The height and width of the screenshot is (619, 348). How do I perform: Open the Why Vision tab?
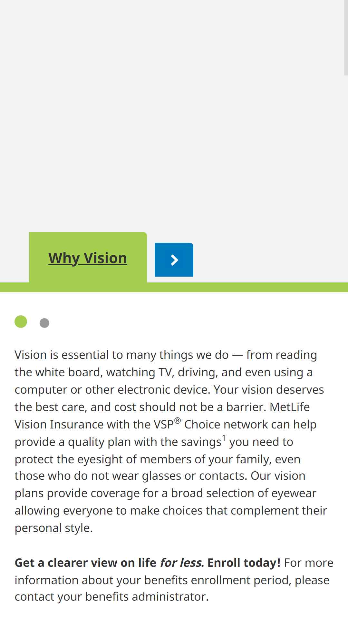click(88, 258)
